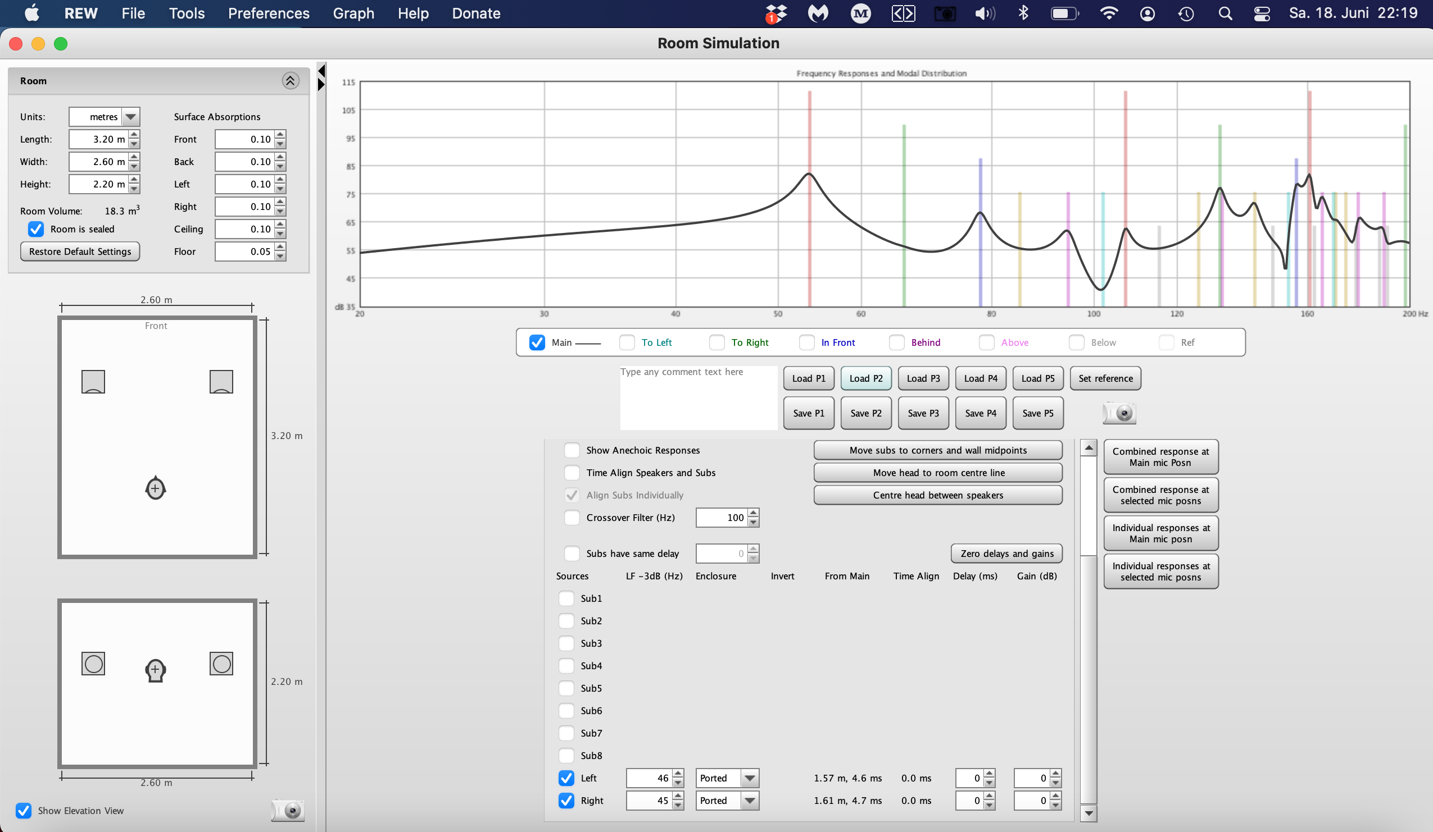The image size is (1433, 832).
Task: Select right speaker in plan view
Action: click(221, 382)
